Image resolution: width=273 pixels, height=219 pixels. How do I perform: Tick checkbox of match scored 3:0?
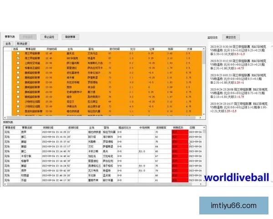pos(18,82)
